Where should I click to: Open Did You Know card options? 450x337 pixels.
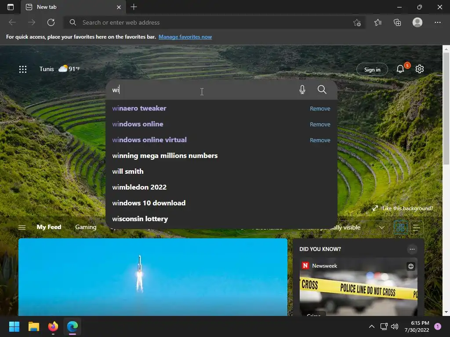click(412, 249)
